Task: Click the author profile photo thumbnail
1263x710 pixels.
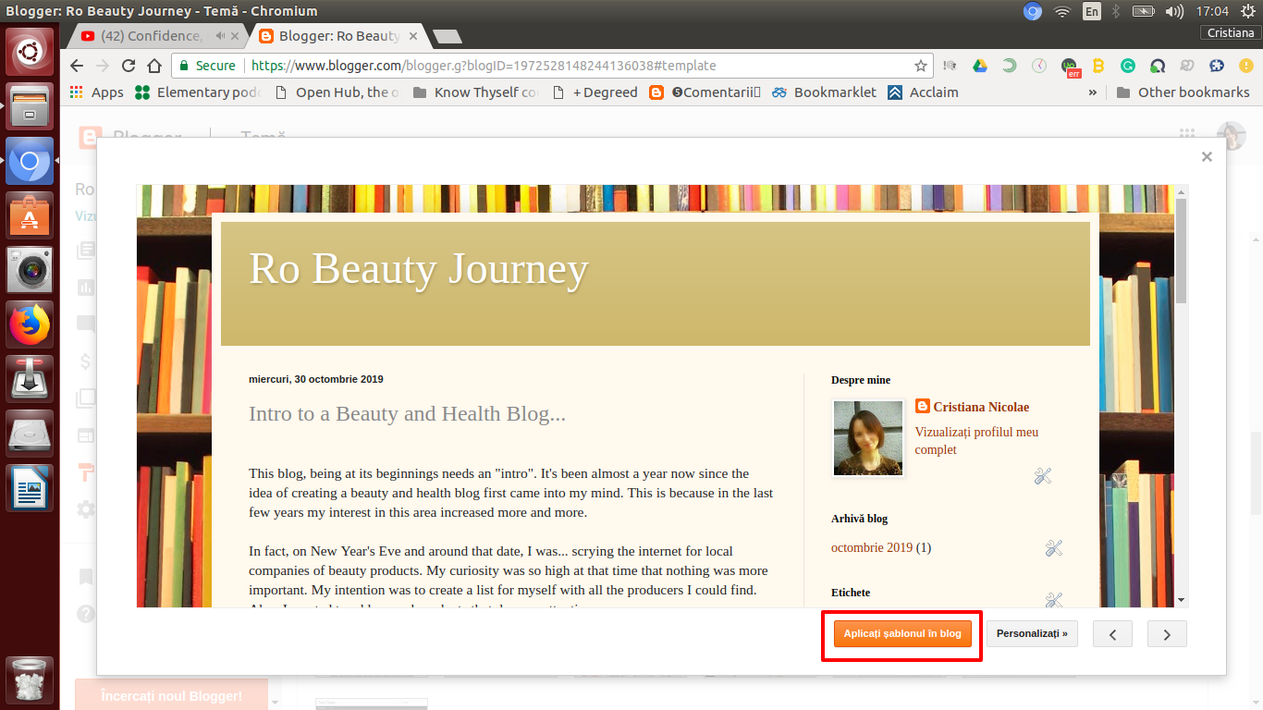Action: (x=868, y=438)
